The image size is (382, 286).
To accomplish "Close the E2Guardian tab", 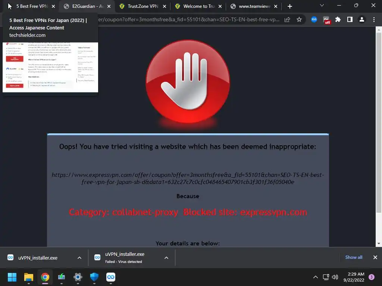I will pyautogui.click(x=109, y=7).
